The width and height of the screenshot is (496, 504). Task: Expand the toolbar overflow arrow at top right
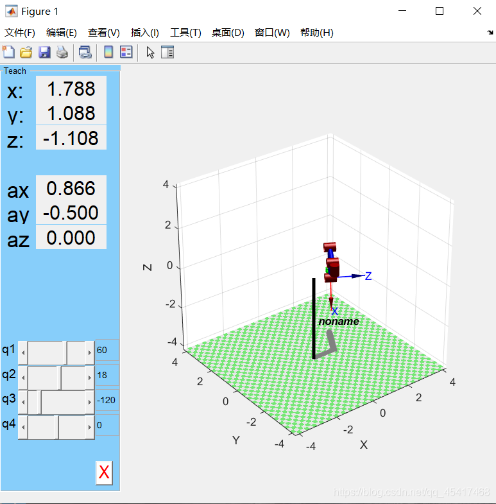pos(490,32)
